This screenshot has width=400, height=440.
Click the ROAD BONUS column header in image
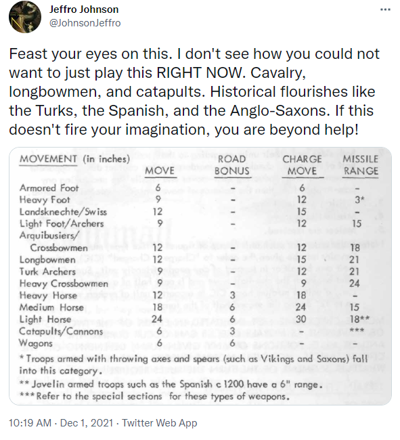pos(231,165)
